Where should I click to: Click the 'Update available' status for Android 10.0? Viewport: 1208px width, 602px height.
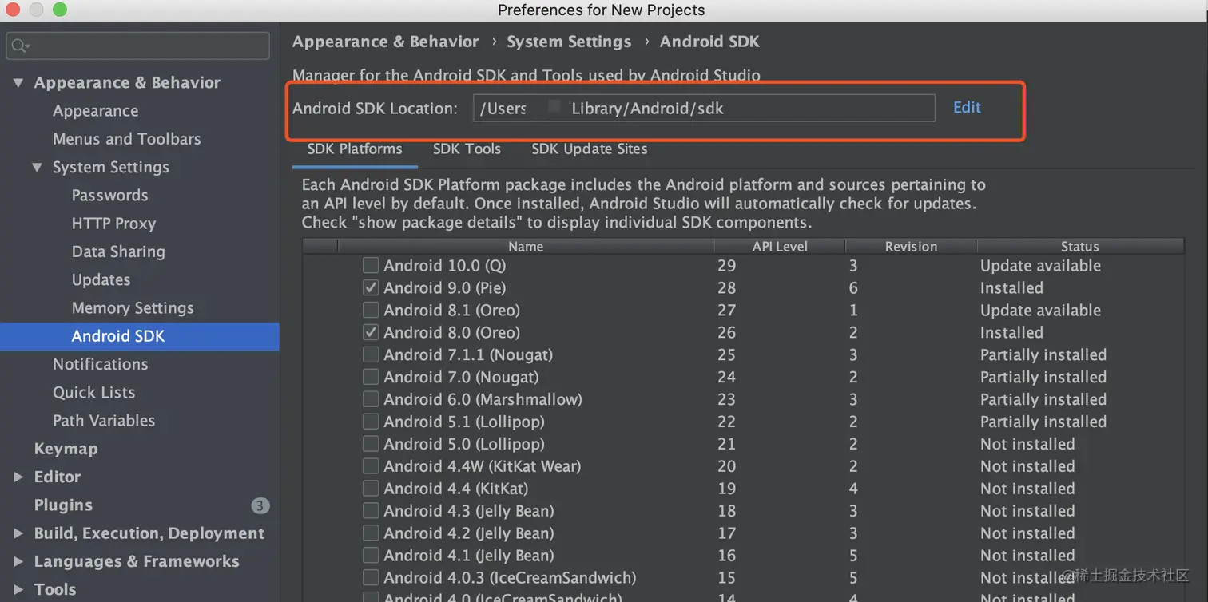coord(1040,266)
